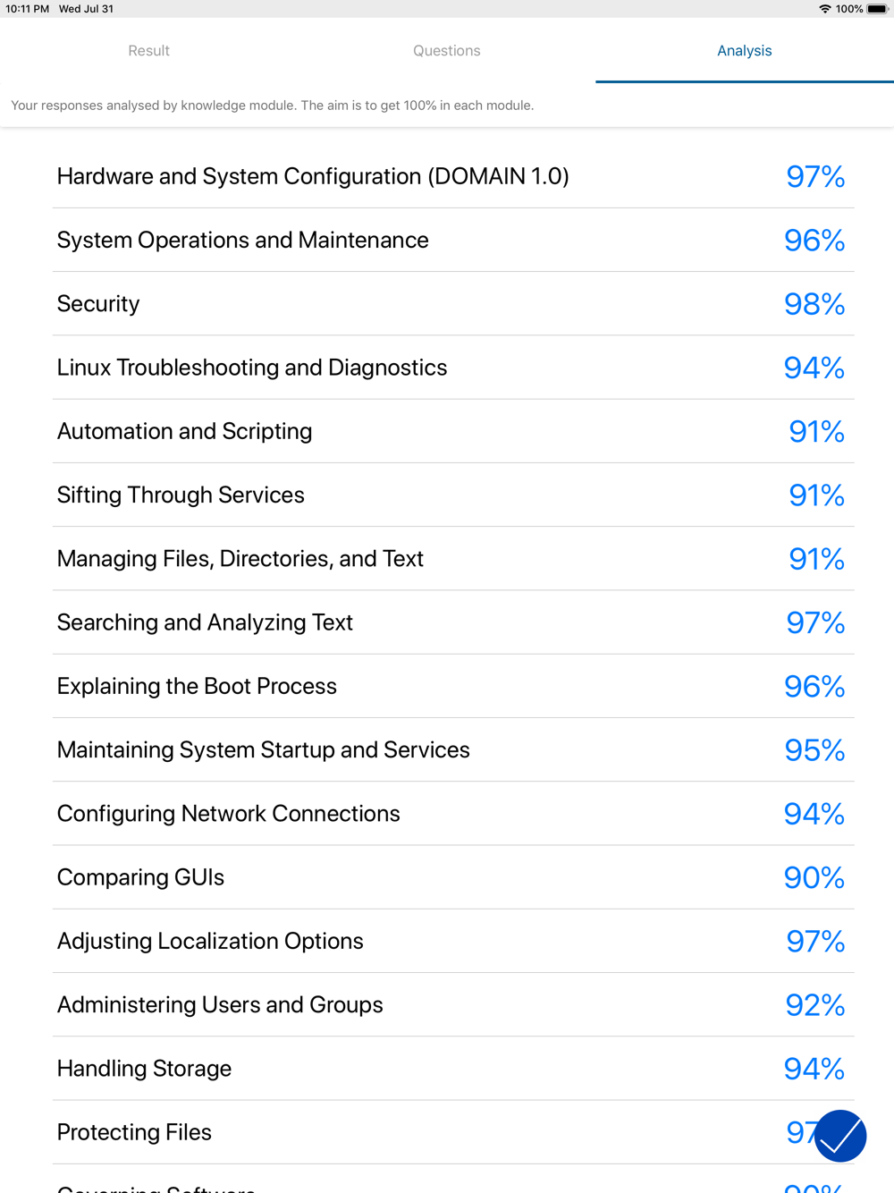Tap the battery indicator icon
Screen dimensions: 894x1193
[x=877, y=9]
